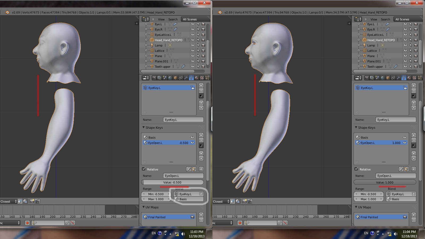Clear all shape keys X button, left window
This screenshot has width=425, height=239.
[201, 169]
